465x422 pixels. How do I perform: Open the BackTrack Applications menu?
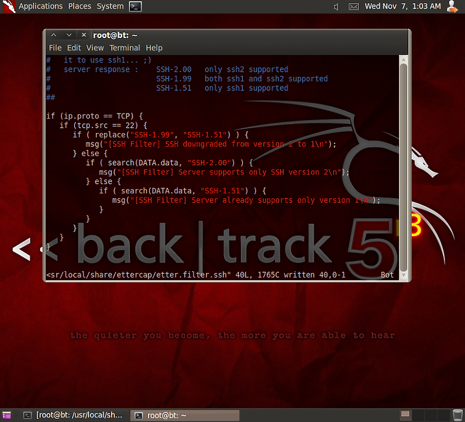pyautogui.click(x=41, y=6)
